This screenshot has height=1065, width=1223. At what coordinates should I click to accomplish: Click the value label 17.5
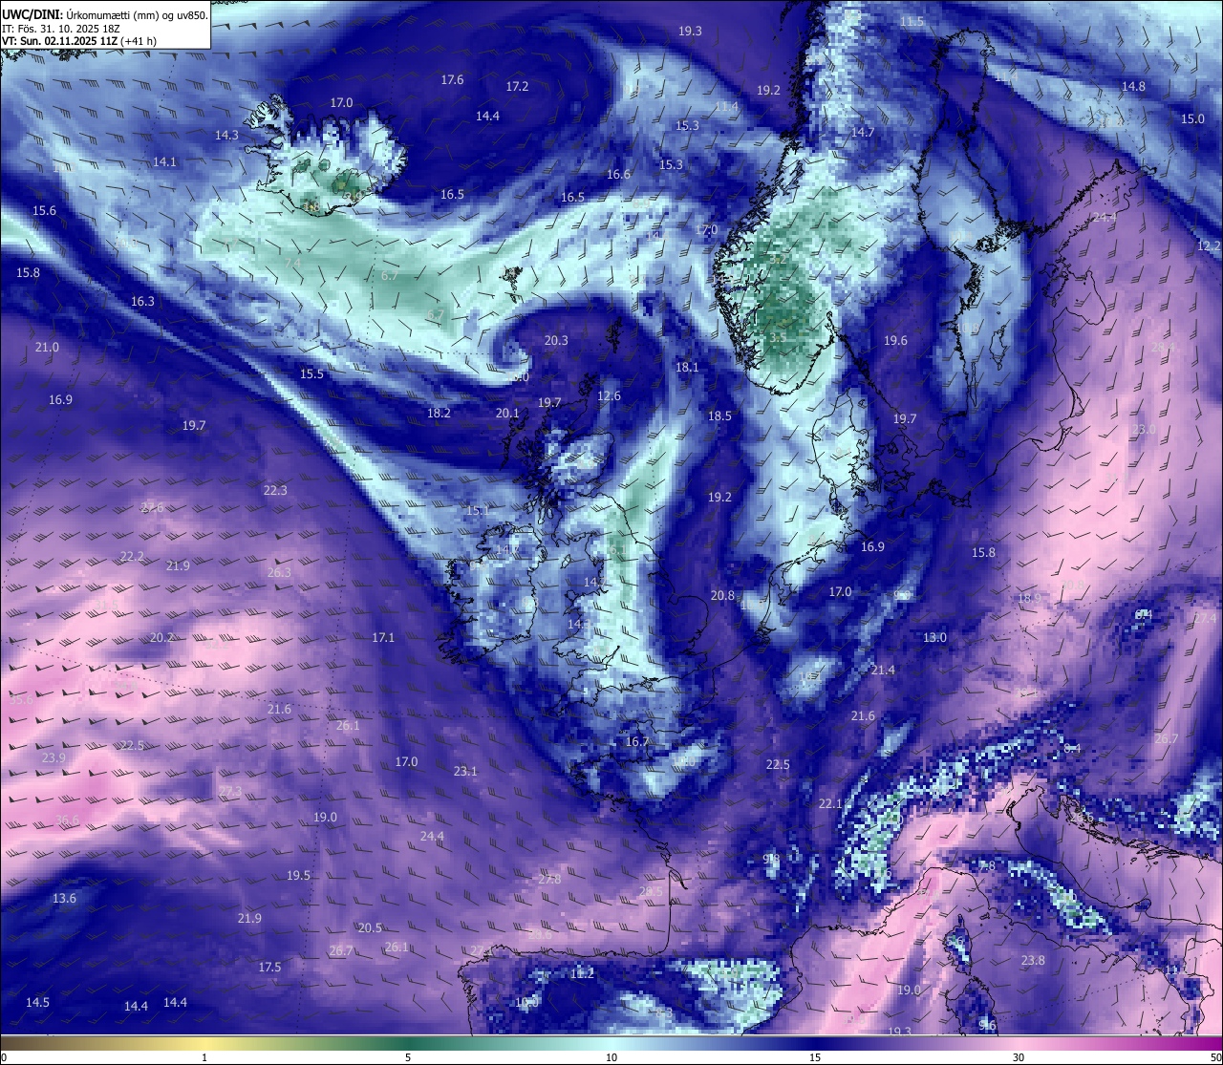coord(269,967)
